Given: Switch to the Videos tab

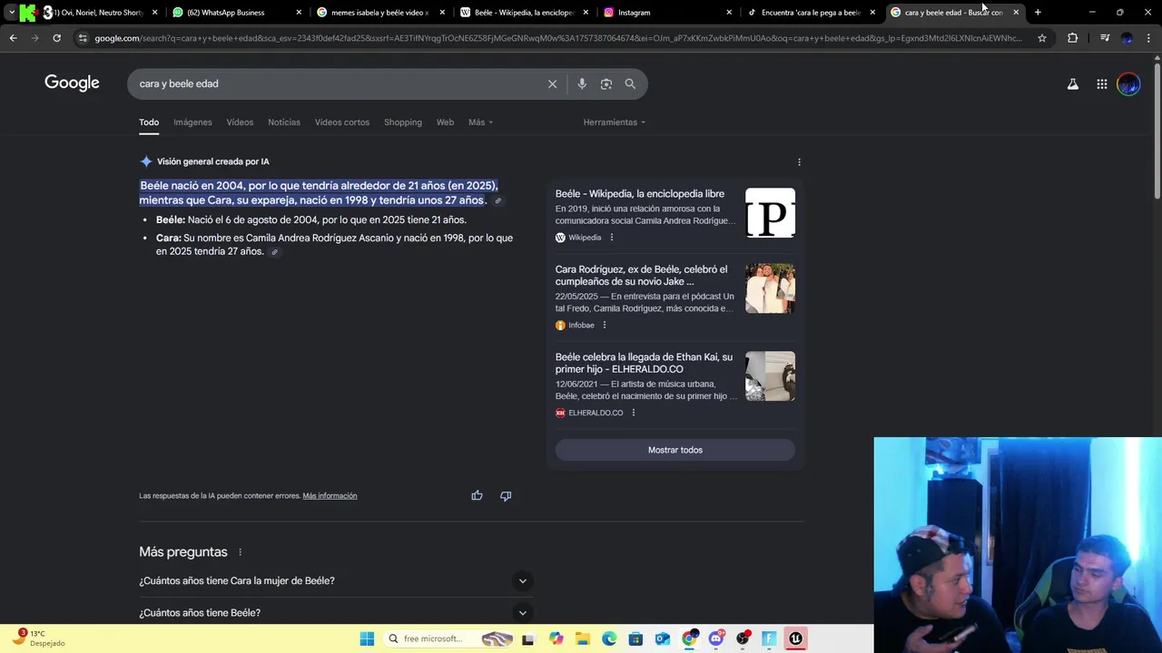Looking at the screenshot, I should (240, 122).
